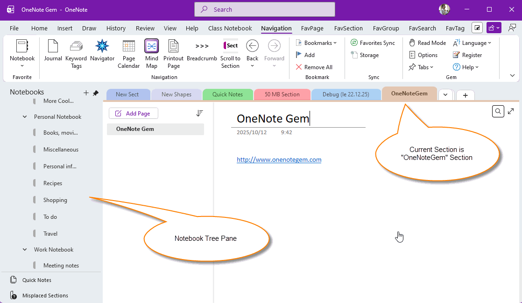The image size is (522, 303).
Task: Open the Shopping section
Action: click(x=55, y=200)
